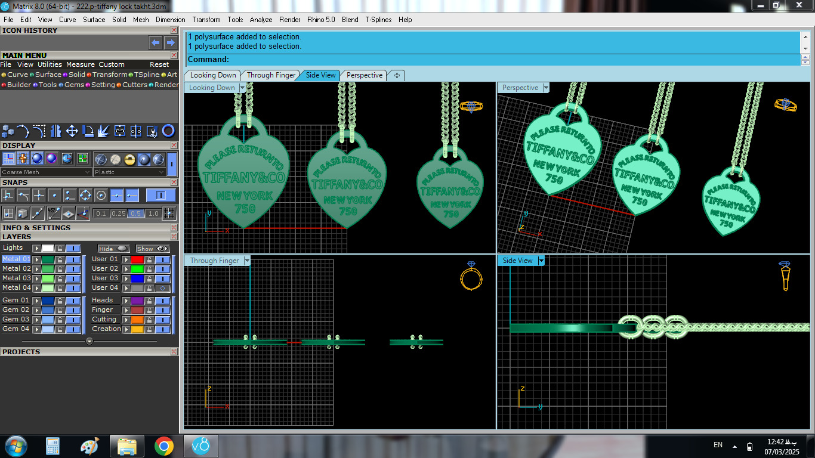815x458 pixels.
Task: Click the red User 01 color swatch
Action: click(x=137, y=259)
